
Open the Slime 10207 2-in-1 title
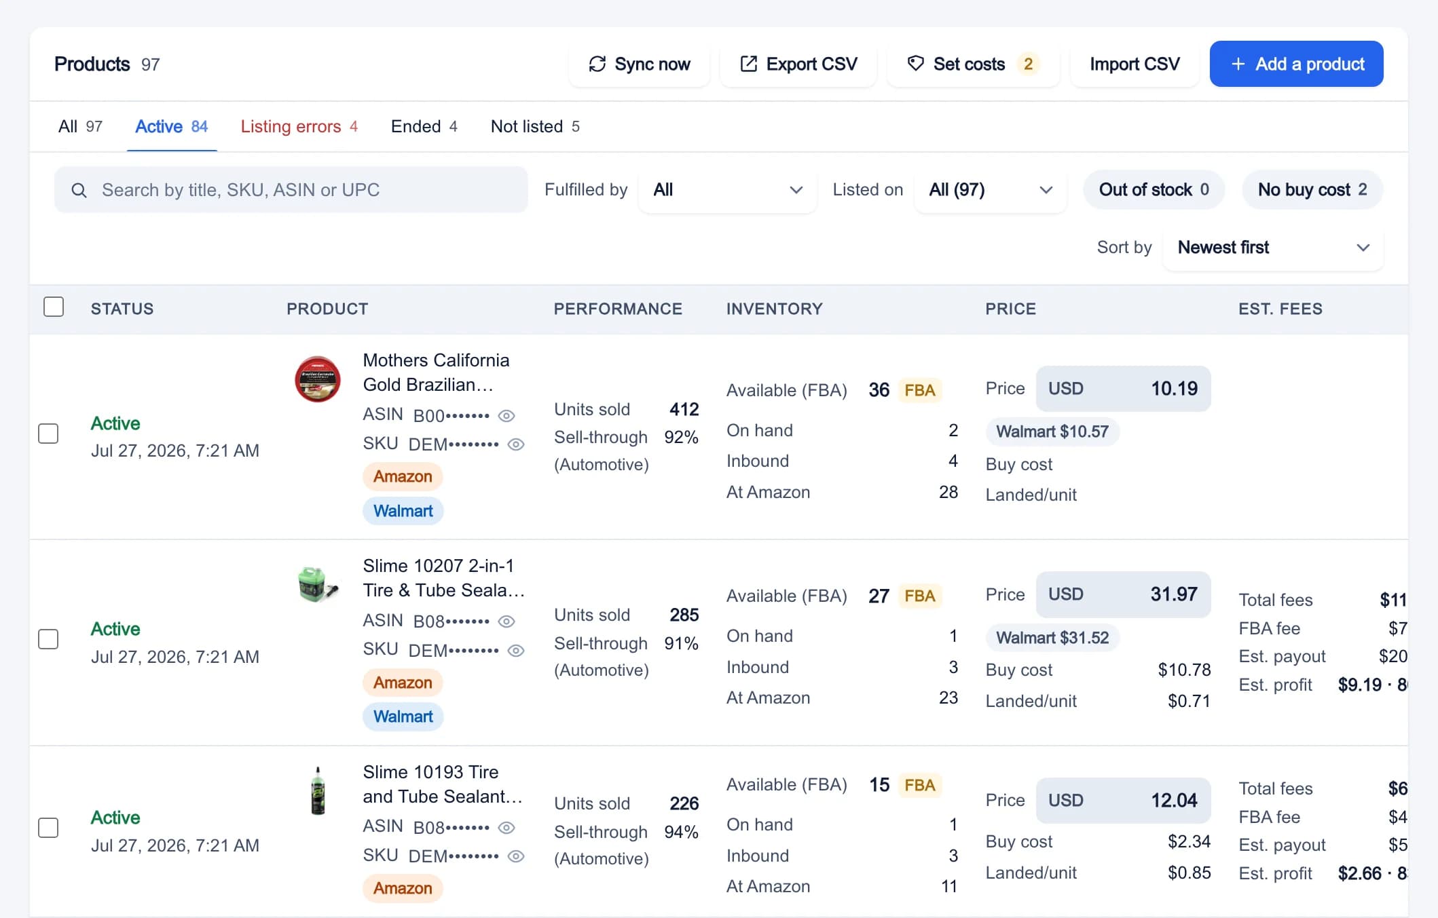[x=443, y=578]
